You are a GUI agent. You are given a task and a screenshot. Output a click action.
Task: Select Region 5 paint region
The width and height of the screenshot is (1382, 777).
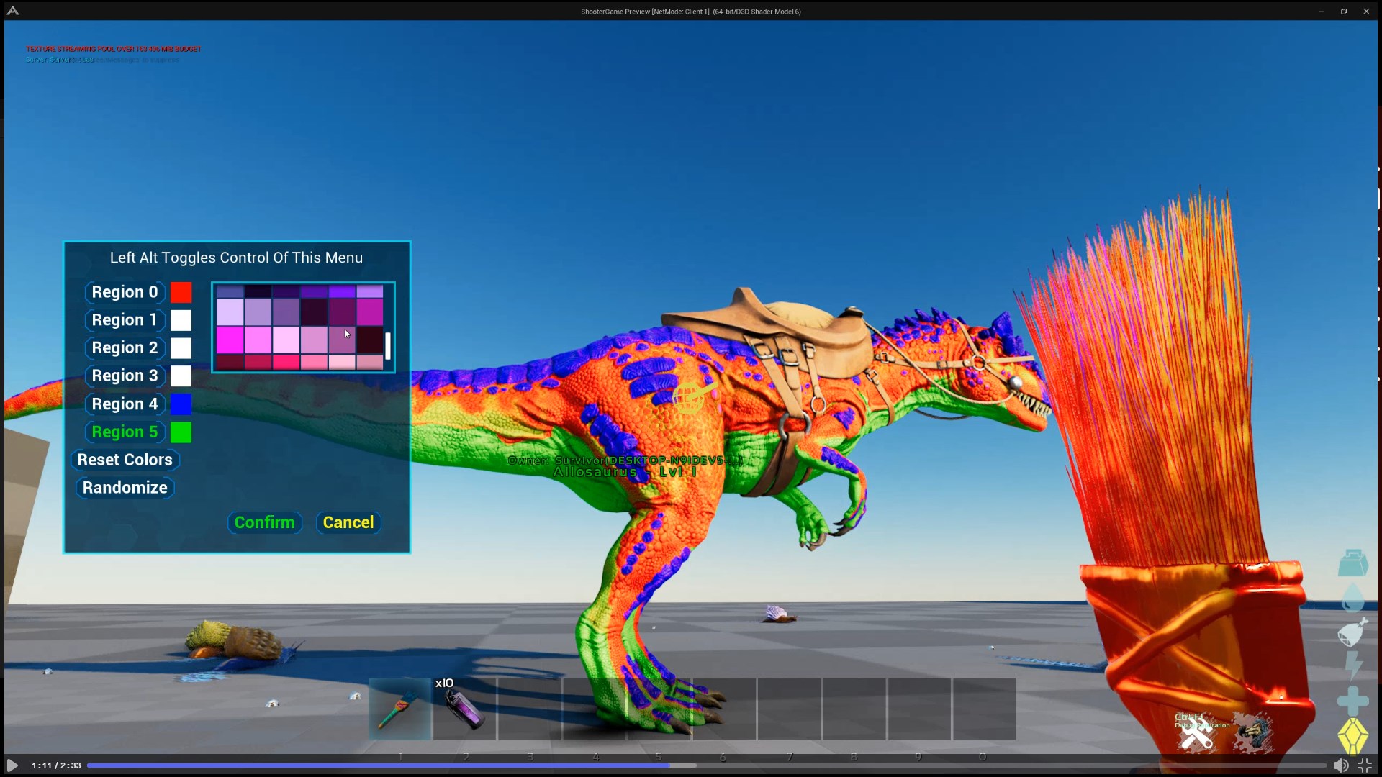pyautogui.click(x=125, y=432)
